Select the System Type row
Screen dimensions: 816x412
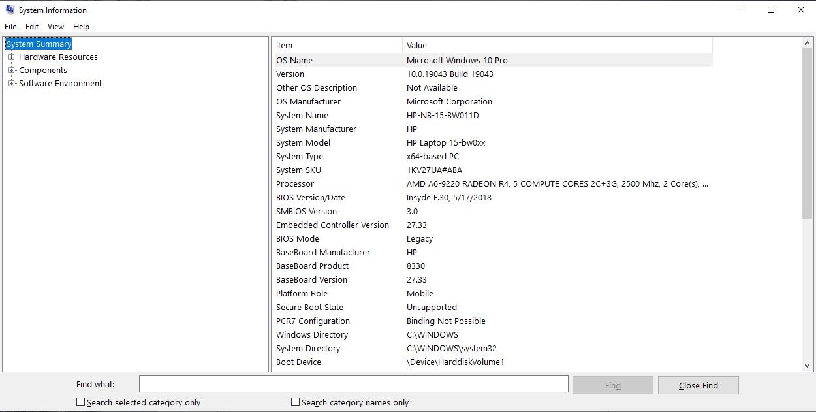pos(492,156)
